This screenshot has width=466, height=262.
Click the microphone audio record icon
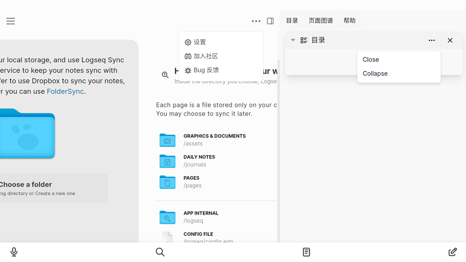coord(14,252)
